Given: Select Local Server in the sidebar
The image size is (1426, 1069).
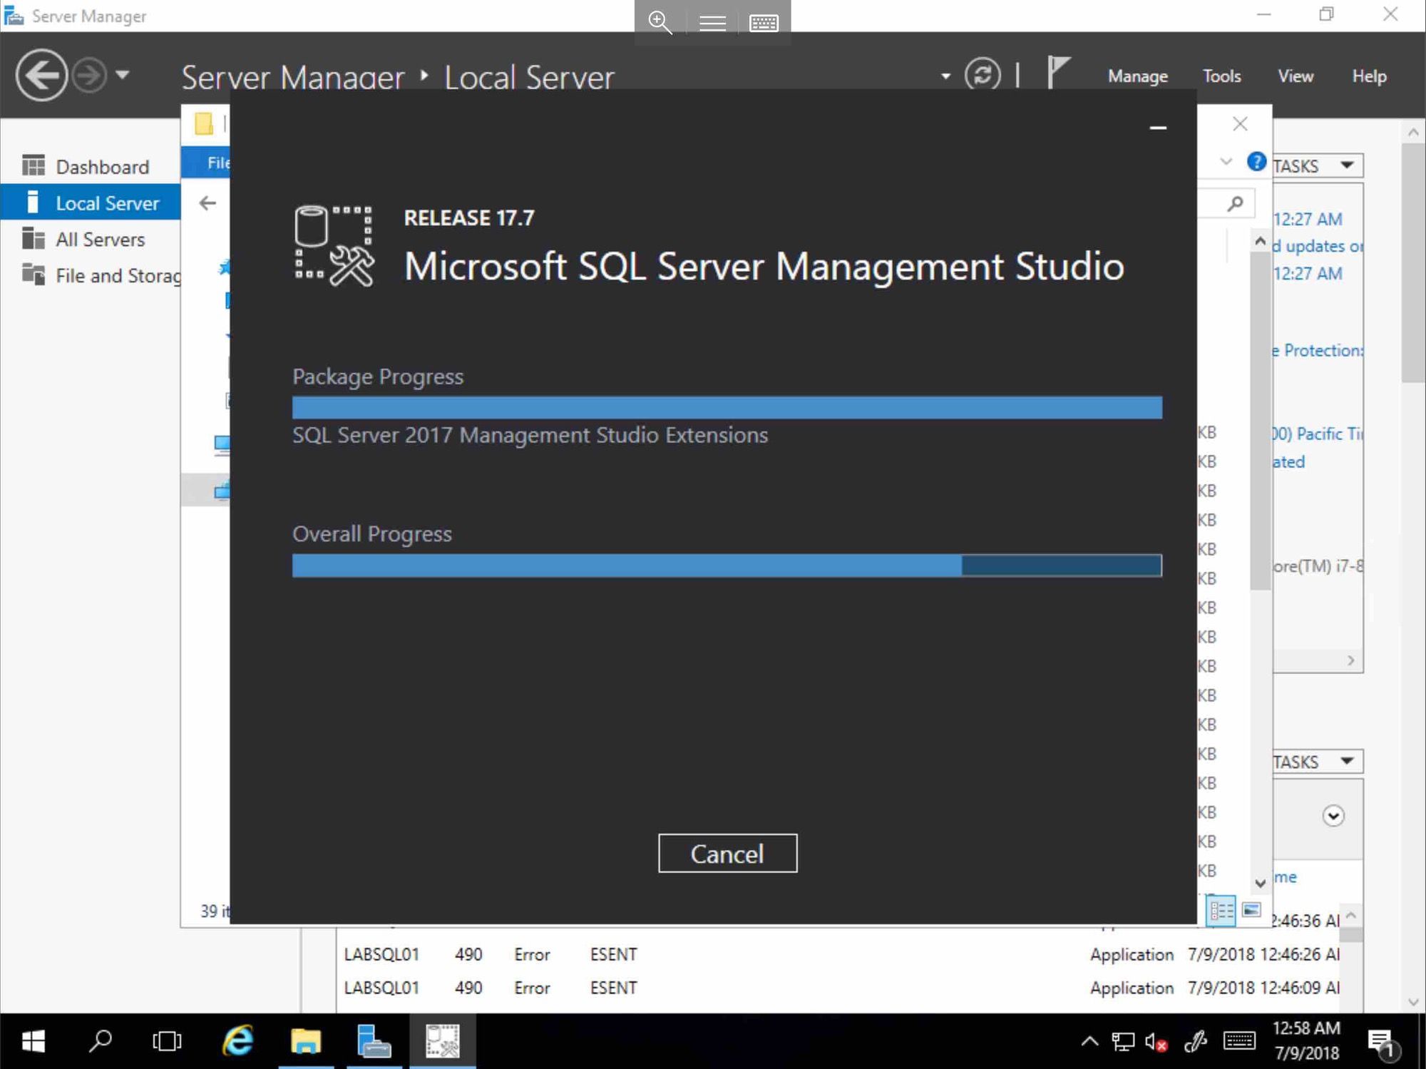Looking at the screenshot, I should (x=91, y=203).
